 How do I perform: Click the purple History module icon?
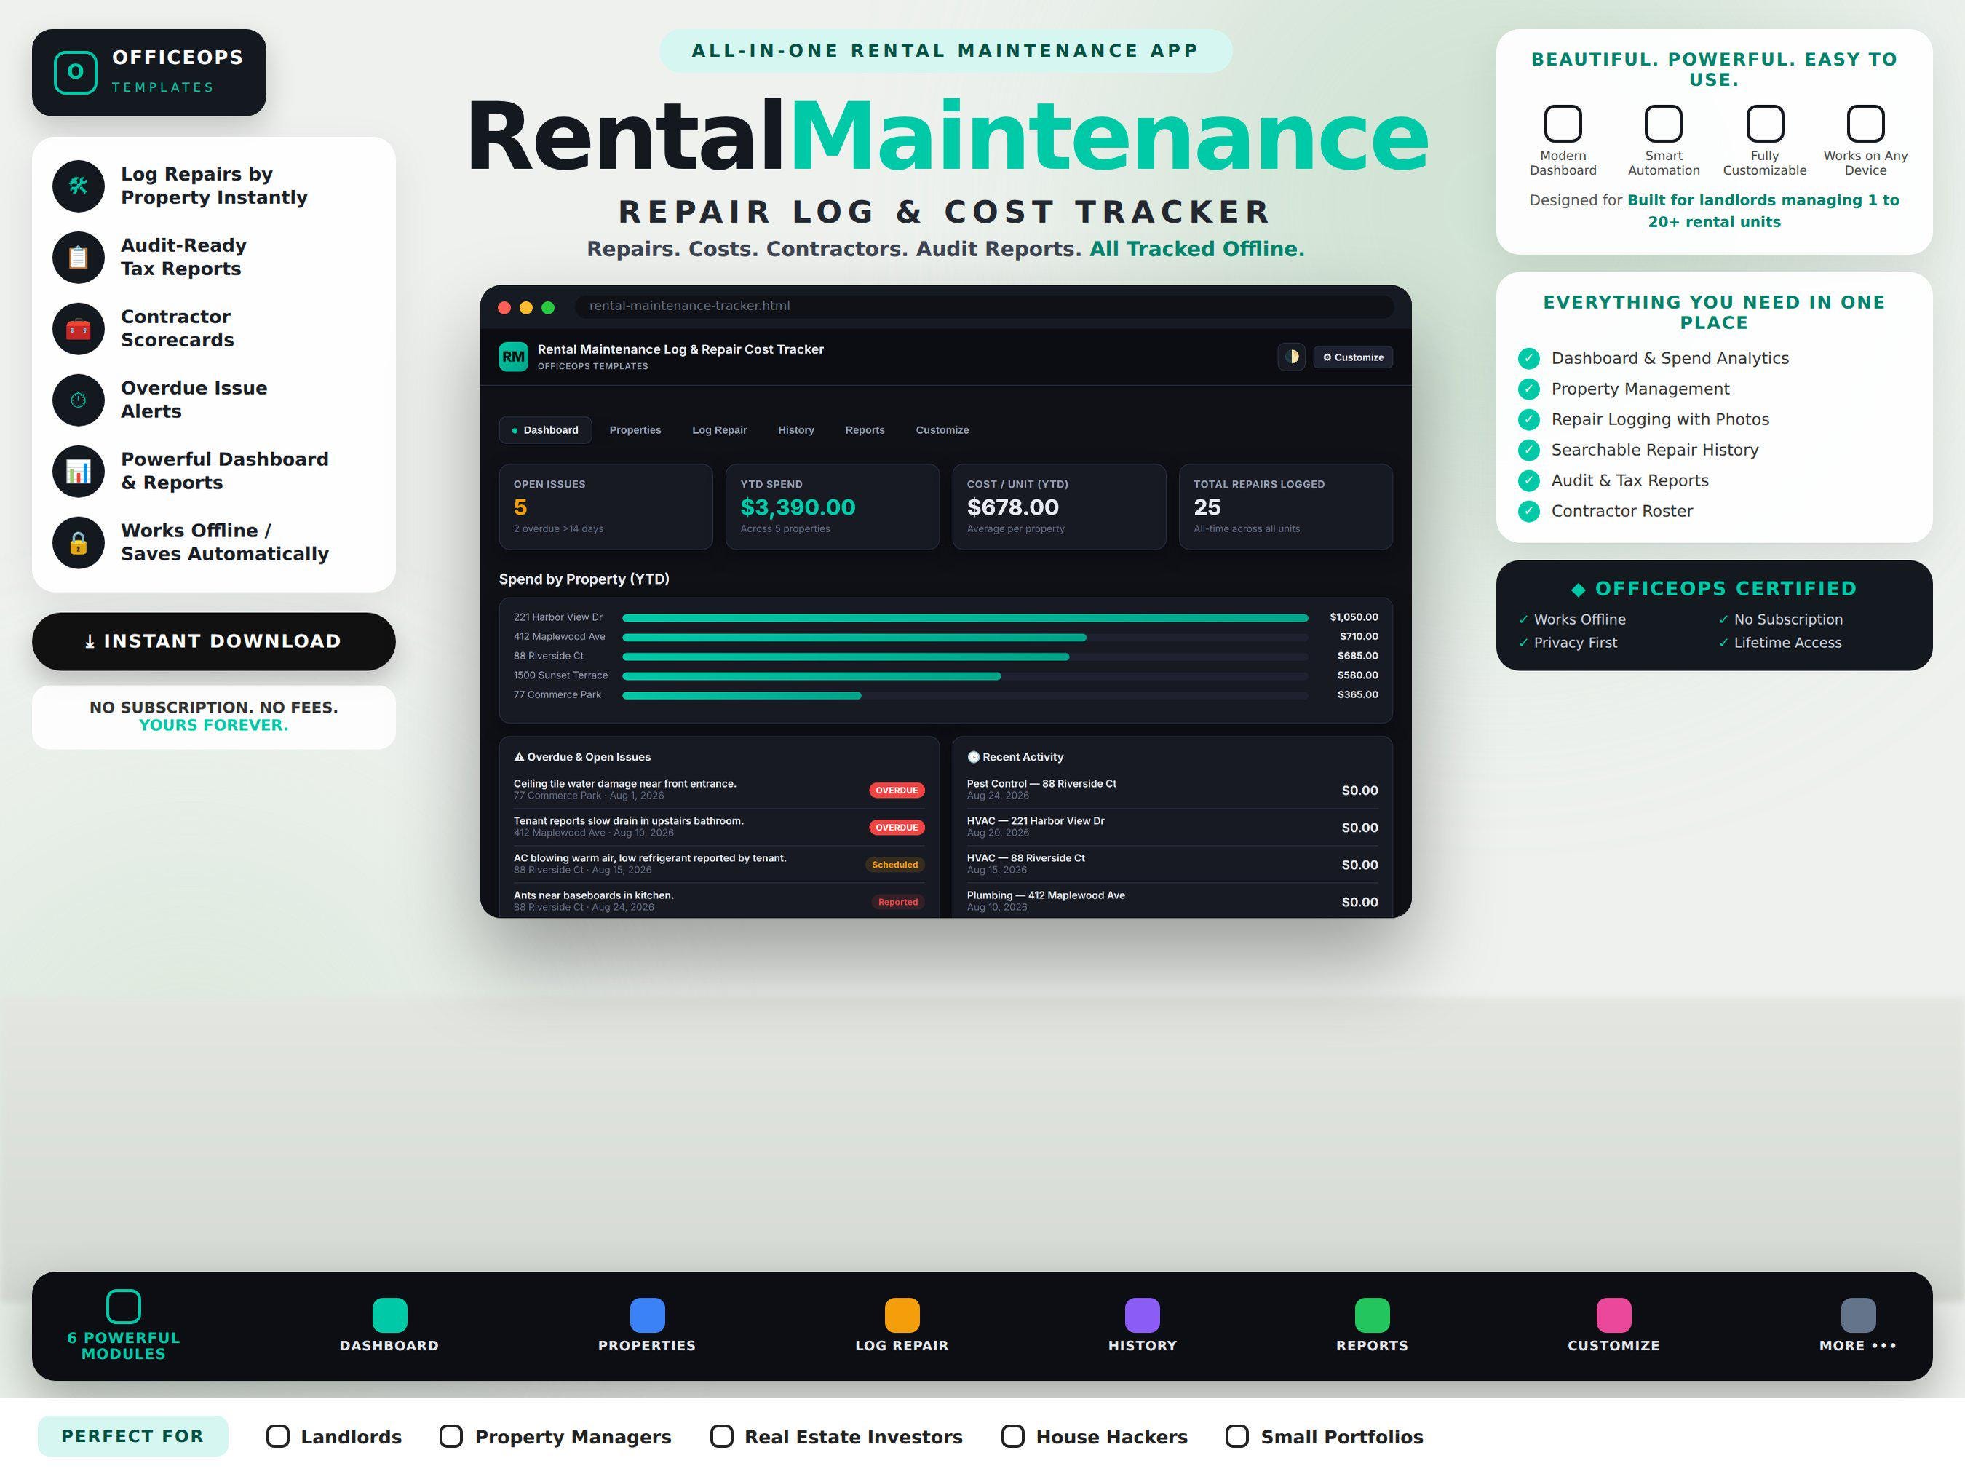pyautogui.click(x=1143, y=1315)
